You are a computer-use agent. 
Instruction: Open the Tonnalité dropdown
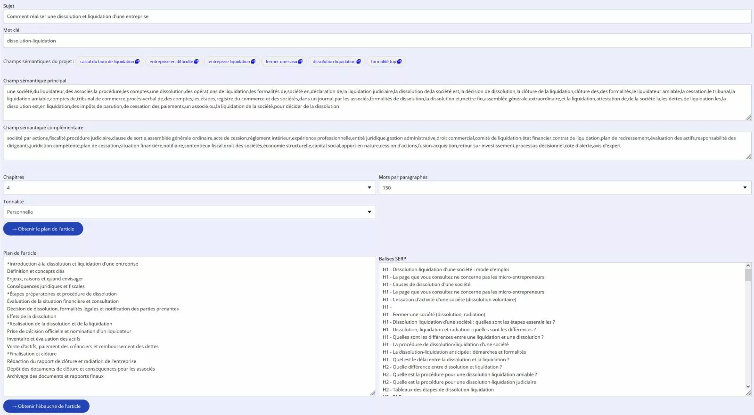tap(189, 212)
